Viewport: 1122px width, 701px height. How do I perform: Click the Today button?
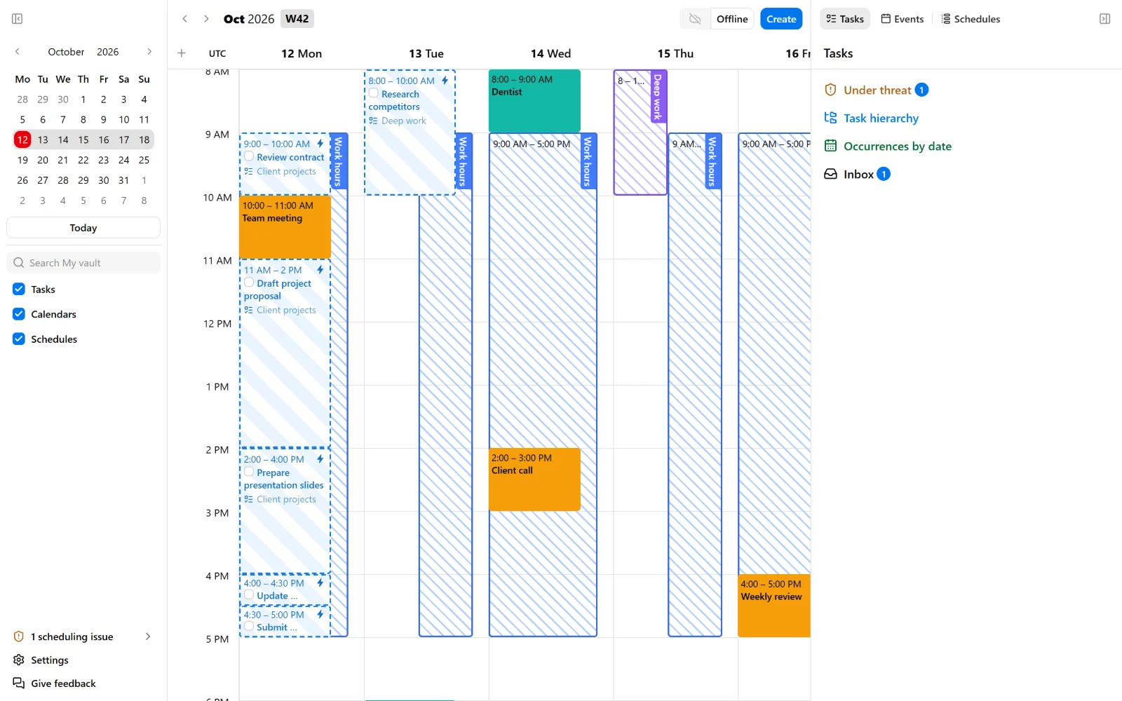(x=83, y=228)
